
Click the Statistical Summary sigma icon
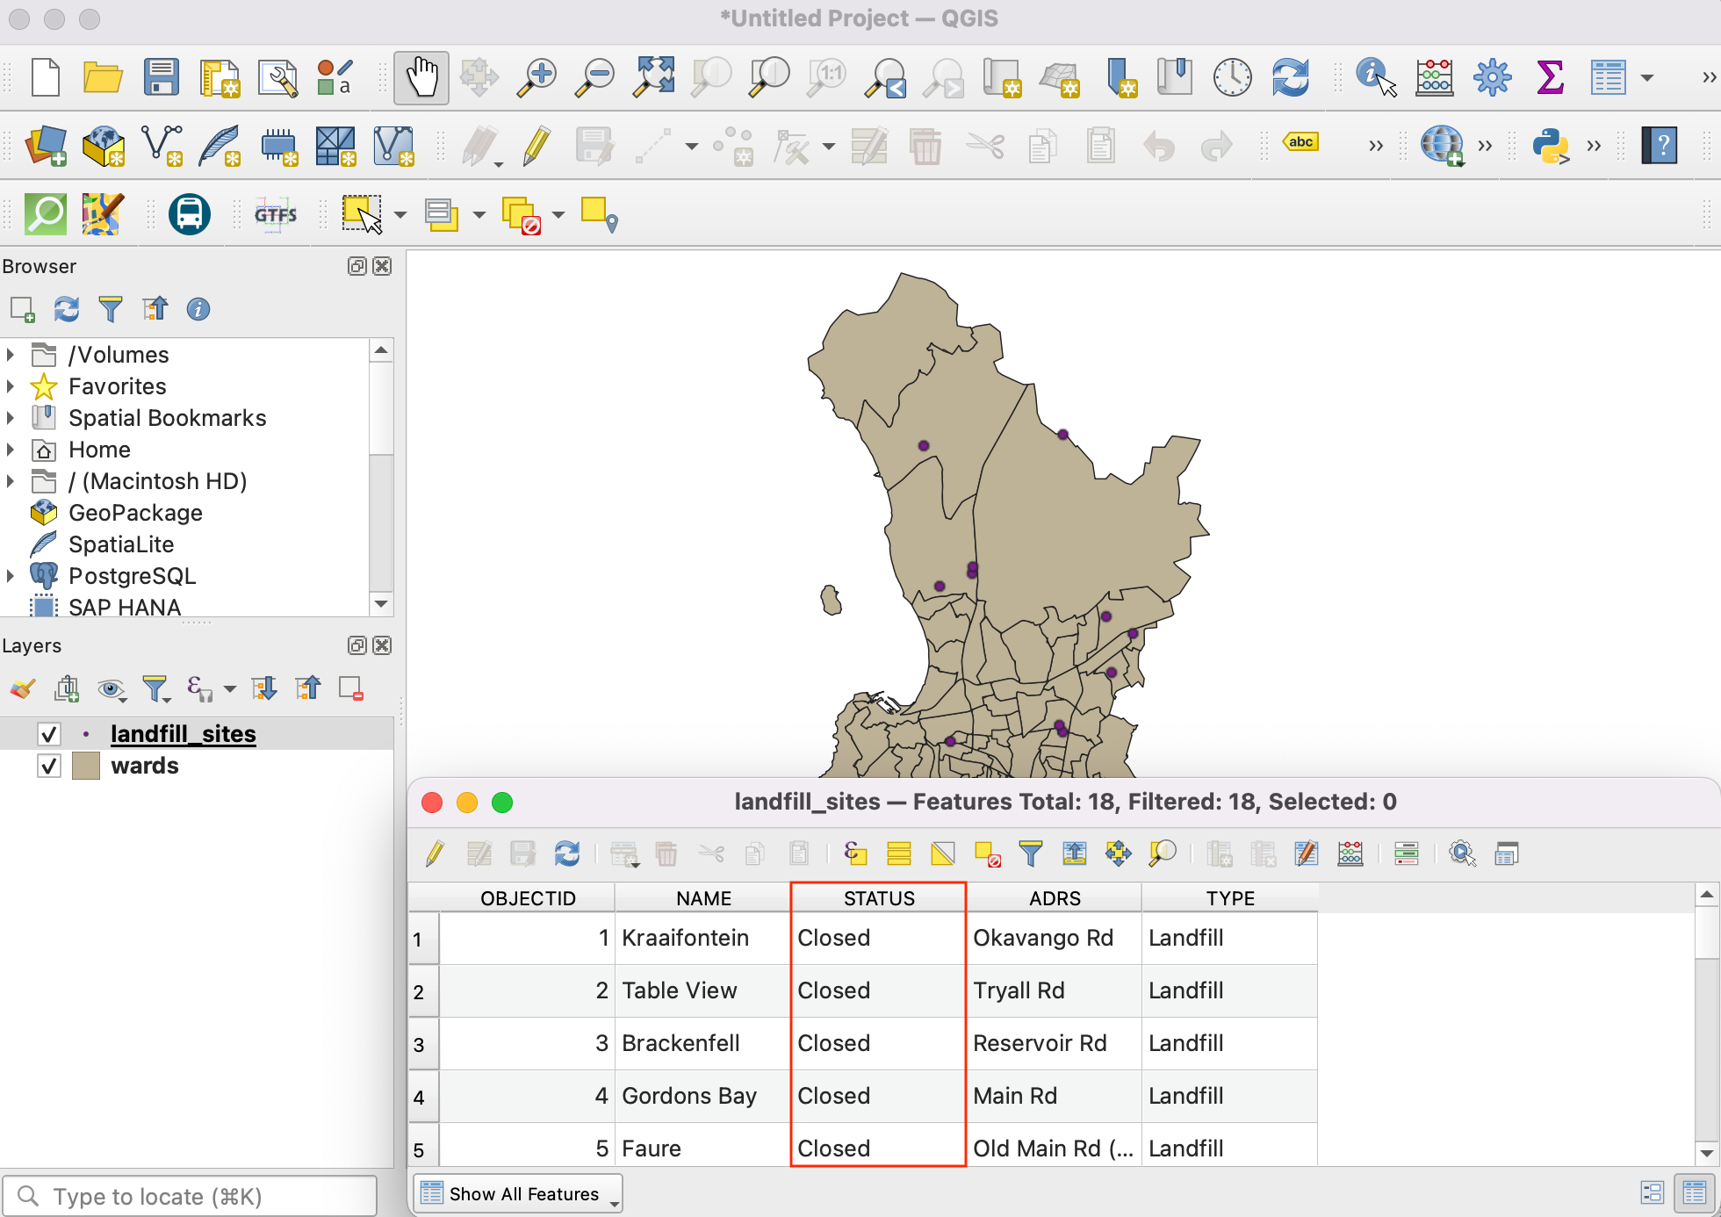pyautogui.click(x=1550, y=78)
